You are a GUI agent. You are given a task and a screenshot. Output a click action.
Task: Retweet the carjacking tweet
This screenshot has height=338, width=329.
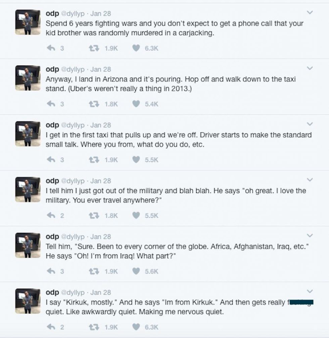(92, 48)
